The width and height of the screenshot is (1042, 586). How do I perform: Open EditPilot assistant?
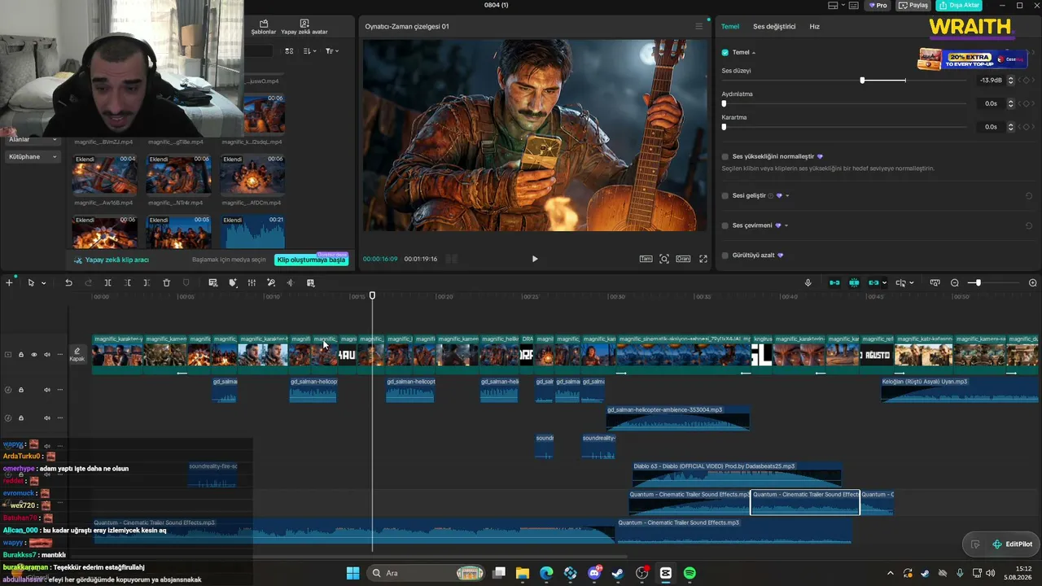point(1012,544)
